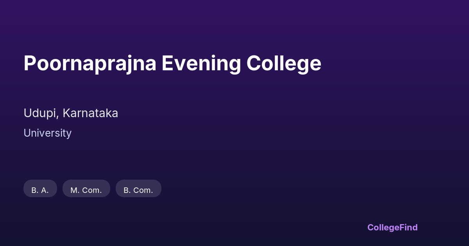Click the University type label
Image resolution: width=469 pixels, height=246 pixels.
[x=47, y=133]
